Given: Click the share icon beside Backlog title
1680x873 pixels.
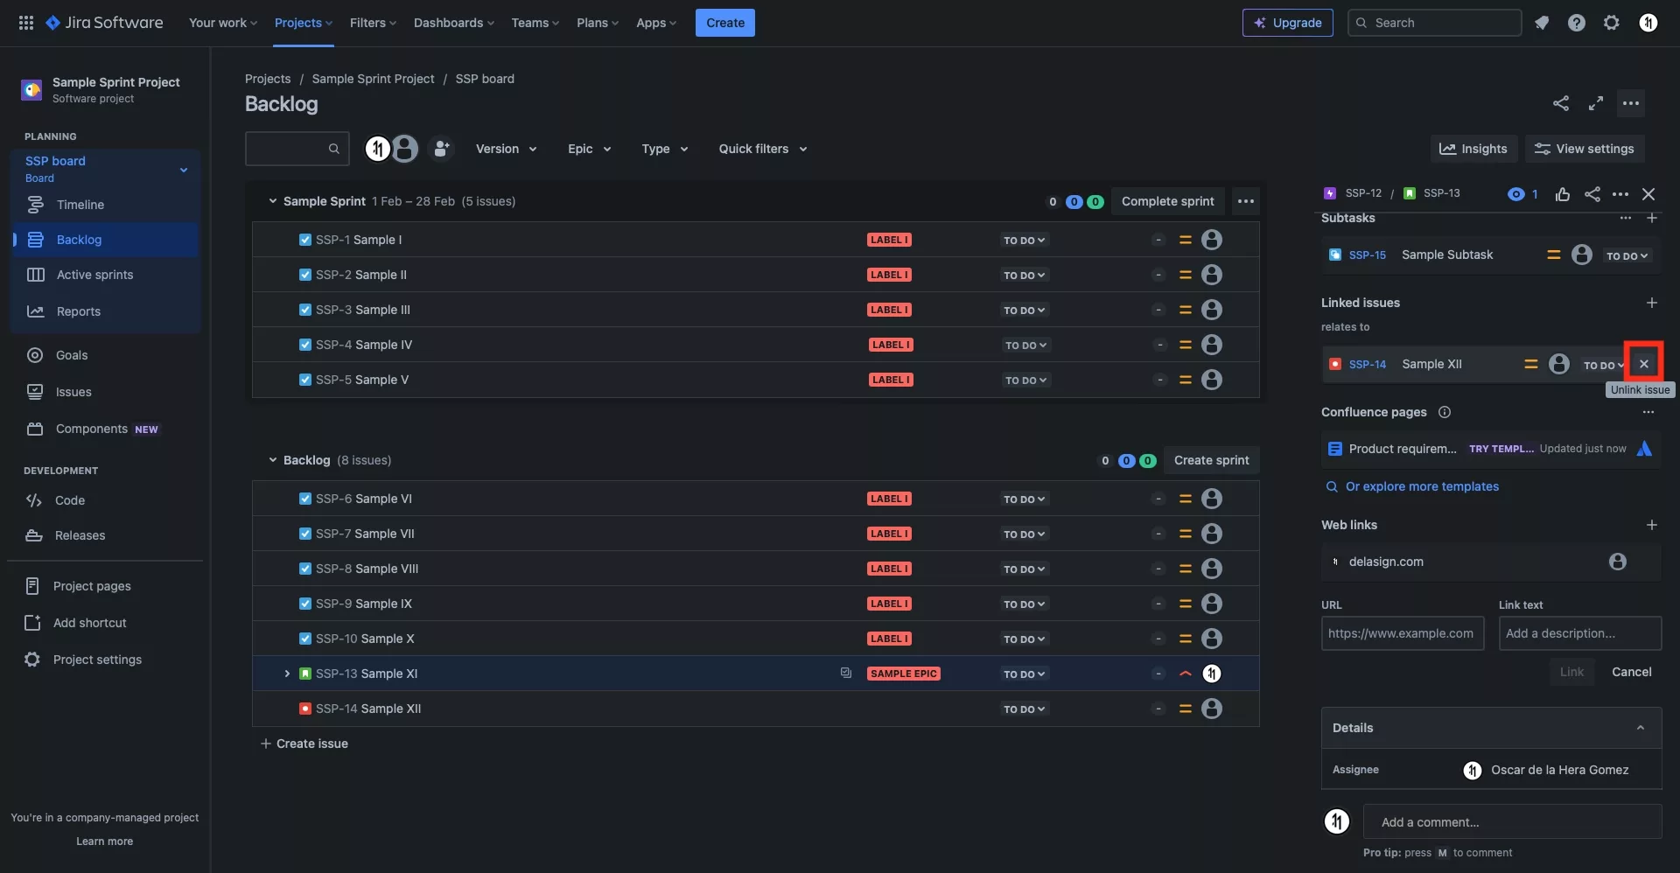Looking at the screenshot, I should [1561, 103].
